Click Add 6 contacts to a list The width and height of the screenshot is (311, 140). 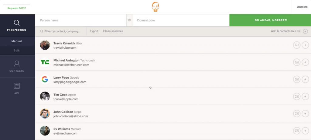pos(285,31)
